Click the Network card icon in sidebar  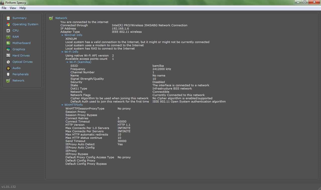tap(8, 80)
